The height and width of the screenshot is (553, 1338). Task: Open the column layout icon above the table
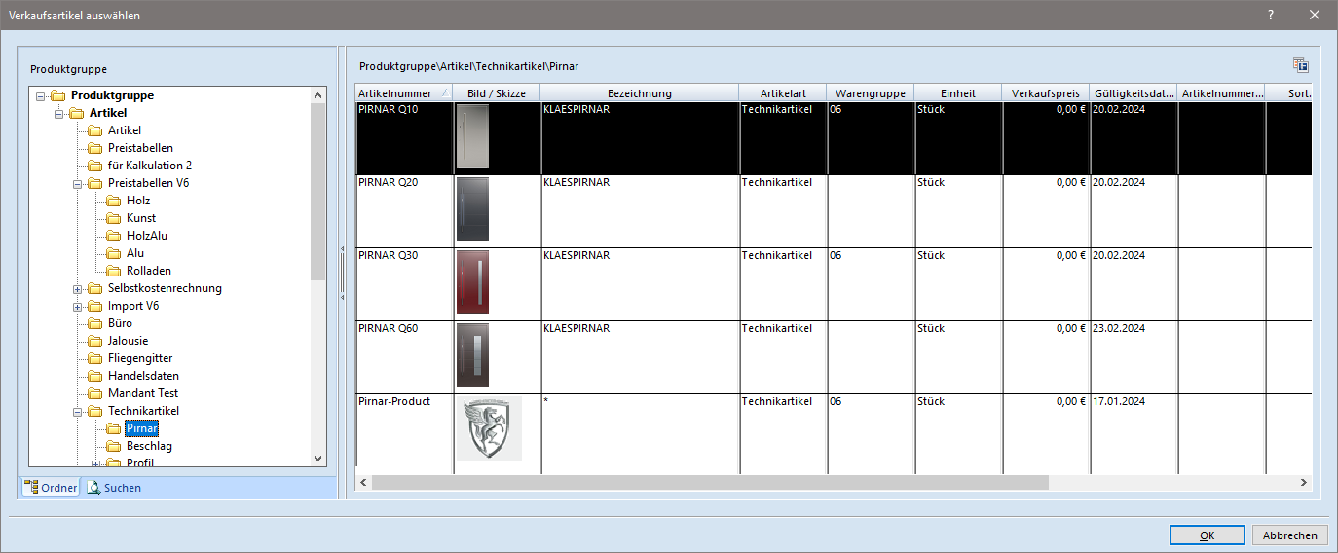pos(1300,65)
